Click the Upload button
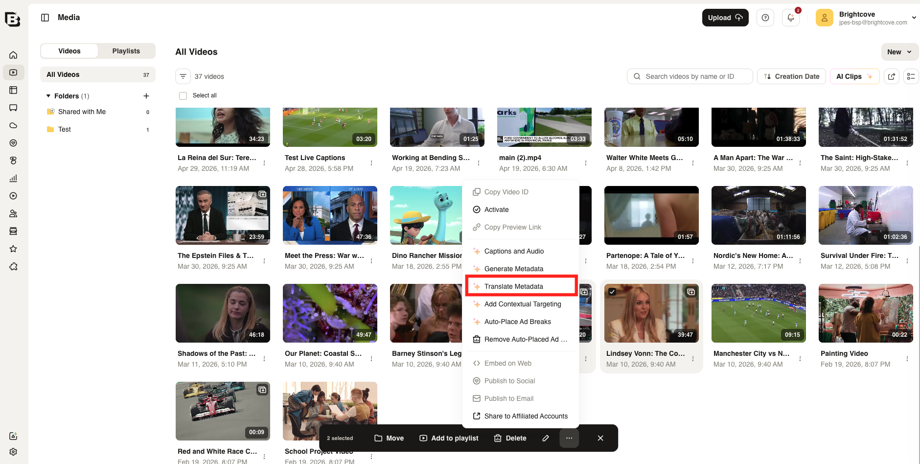The height and width of the screenshot is (464, 920). 725,18
